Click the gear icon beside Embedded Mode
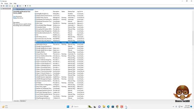 pos(35,27)
